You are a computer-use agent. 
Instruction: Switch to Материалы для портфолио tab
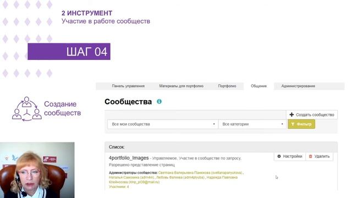click(182, 86)
